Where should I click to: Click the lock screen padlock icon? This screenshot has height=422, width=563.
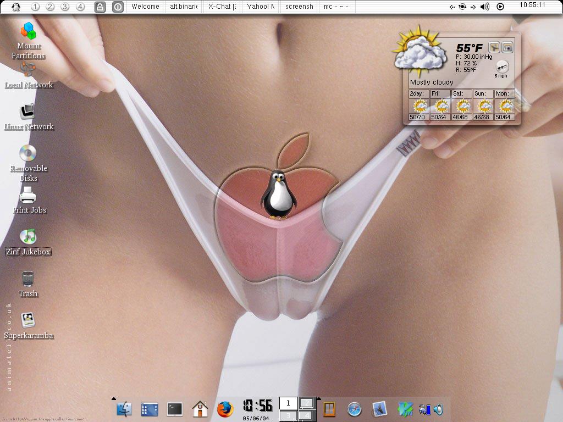click(x=100, y=7)
